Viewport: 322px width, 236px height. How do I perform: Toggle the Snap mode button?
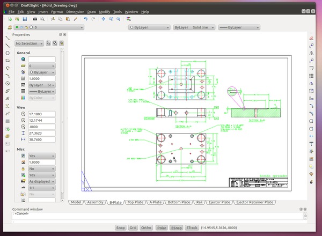click(x=121, y=228)
